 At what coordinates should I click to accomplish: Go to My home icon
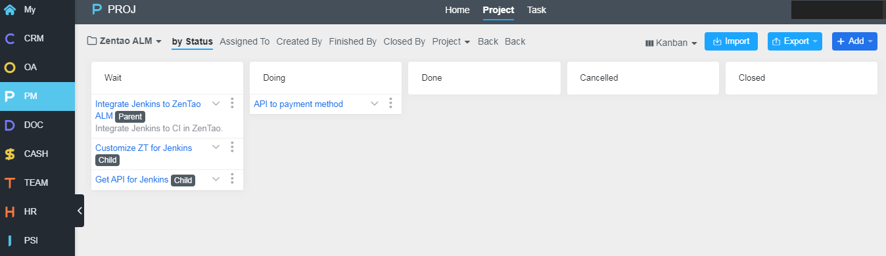10,10
